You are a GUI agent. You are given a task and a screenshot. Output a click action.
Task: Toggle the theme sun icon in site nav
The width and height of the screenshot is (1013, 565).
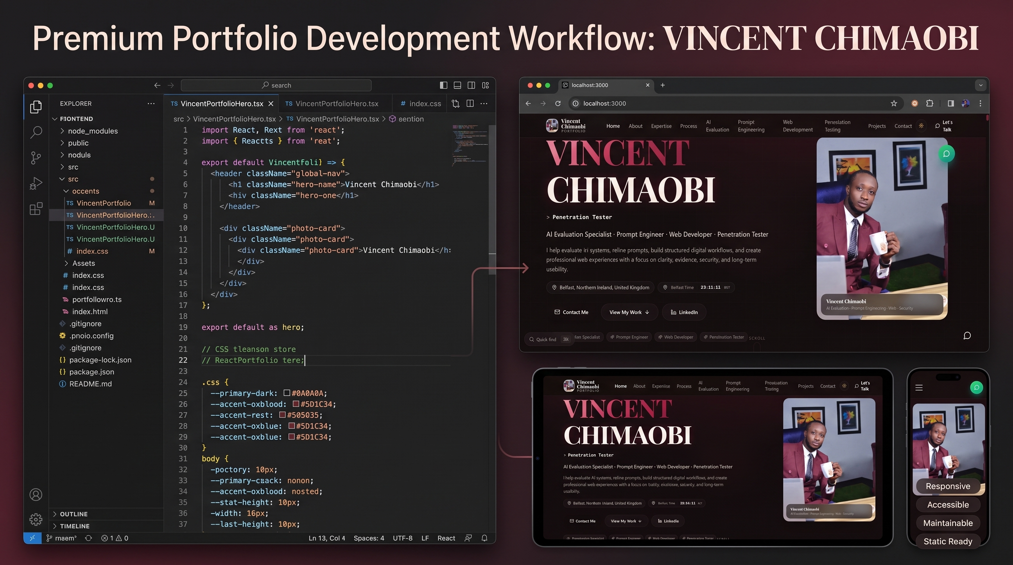921,126
